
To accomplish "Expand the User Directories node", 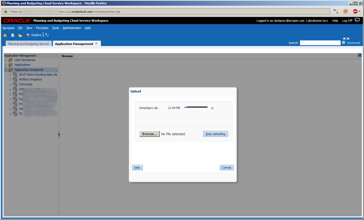I will coord(6,60).
